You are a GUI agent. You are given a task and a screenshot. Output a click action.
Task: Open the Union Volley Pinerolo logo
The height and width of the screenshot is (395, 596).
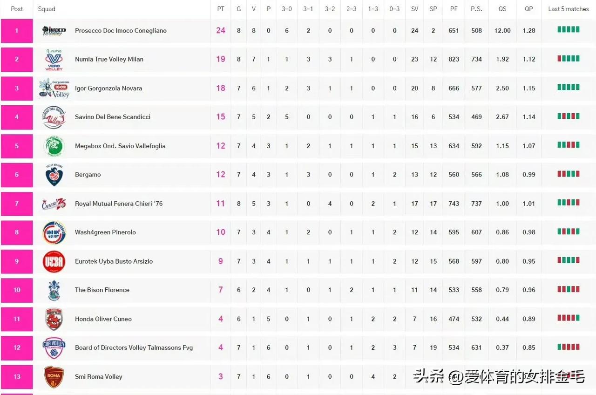(54, 232)
